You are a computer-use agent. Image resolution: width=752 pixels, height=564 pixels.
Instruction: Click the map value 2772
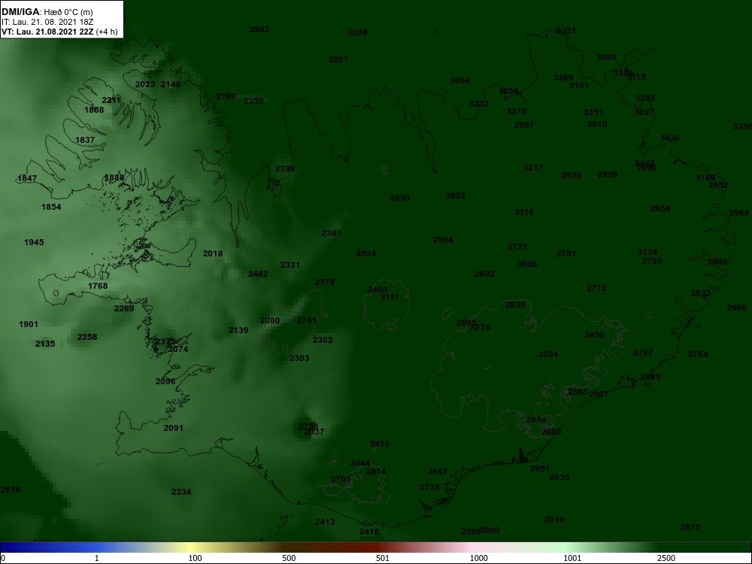596,288
